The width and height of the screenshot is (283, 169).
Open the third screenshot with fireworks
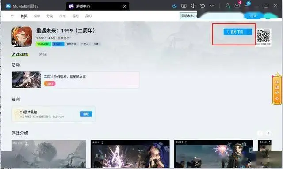214,154
